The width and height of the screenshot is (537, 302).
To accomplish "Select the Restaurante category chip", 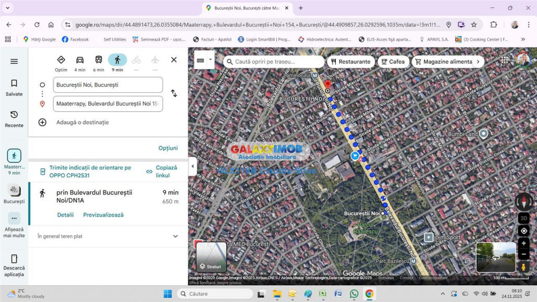I will pyautogui.click(x=350, y=61).
